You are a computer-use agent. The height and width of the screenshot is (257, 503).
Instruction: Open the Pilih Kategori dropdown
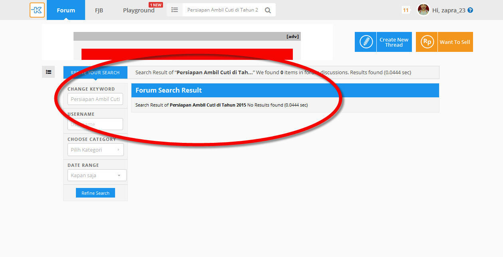tap(95, 150)
